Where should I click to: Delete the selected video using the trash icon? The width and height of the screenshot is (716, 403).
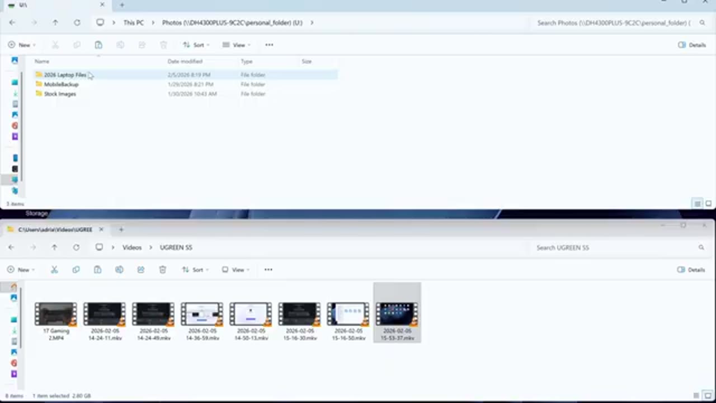tap(162, 269)
